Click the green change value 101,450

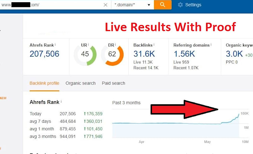click(x=93, y=129)
